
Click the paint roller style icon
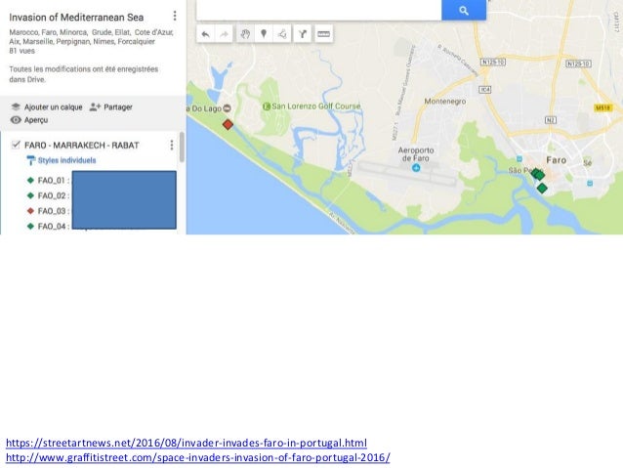30,160
